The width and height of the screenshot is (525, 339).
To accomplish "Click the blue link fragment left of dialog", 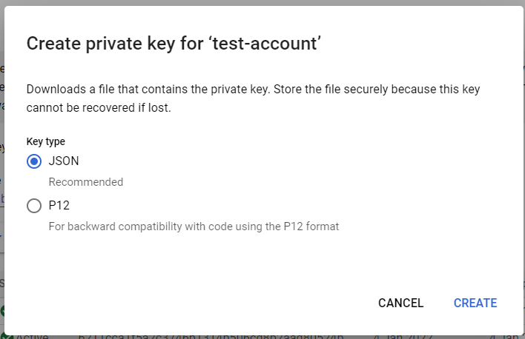I will pos(2,198).
